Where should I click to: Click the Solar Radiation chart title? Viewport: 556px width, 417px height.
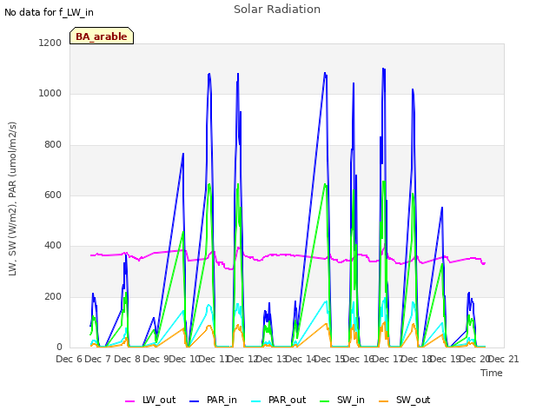tap(277, 10)
